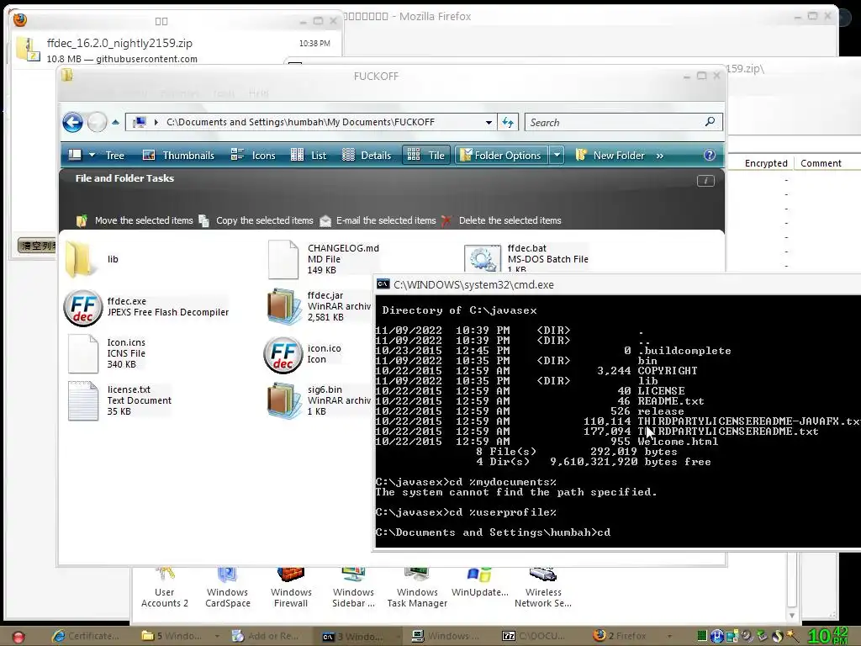The height and width of the screenshot is (646, 861).
Task: Select the icon.ico FFdec icon
Action: point(283,355)
